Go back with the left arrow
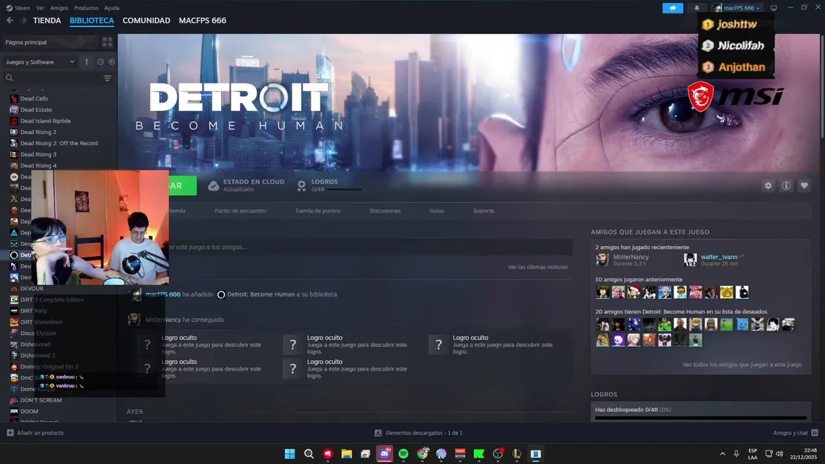Viewport: 825px width, 464px height. pos(10,21)
